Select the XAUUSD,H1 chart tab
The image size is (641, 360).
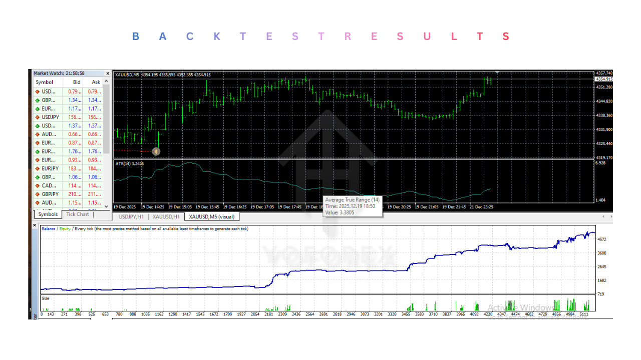pos(166,216)
